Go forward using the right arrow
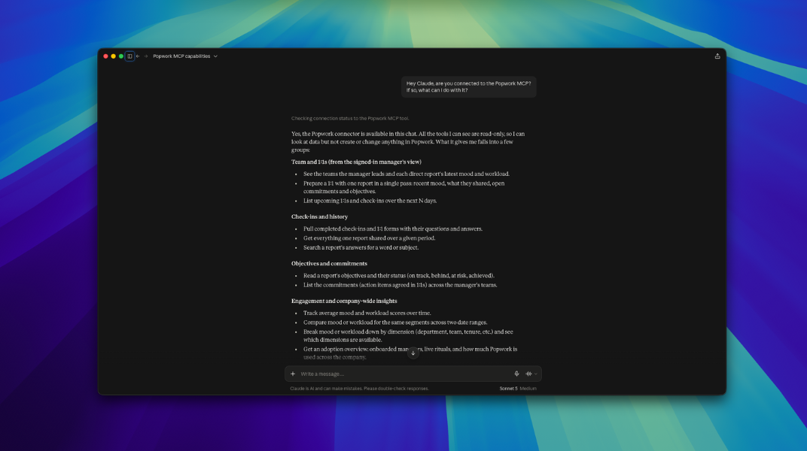The width and height of the screenshot is (807, 451). coord(145,56)
